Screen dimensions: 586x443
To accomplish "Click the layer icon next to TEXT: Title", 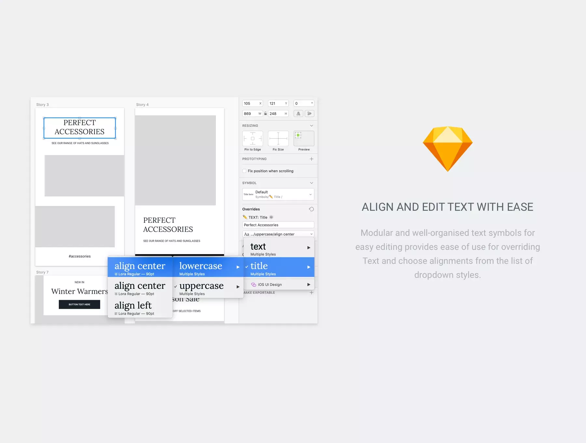I will pos(271,217).
